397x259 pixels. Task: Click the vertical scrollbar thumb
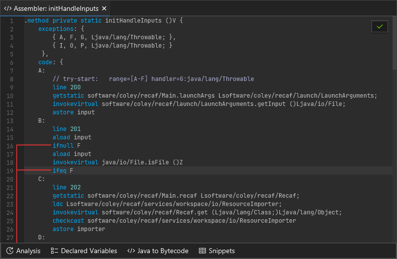395,44
